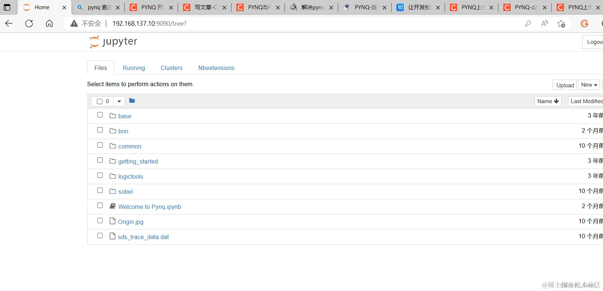
Task: Switch to the Running tab
Action: (134, 68)
